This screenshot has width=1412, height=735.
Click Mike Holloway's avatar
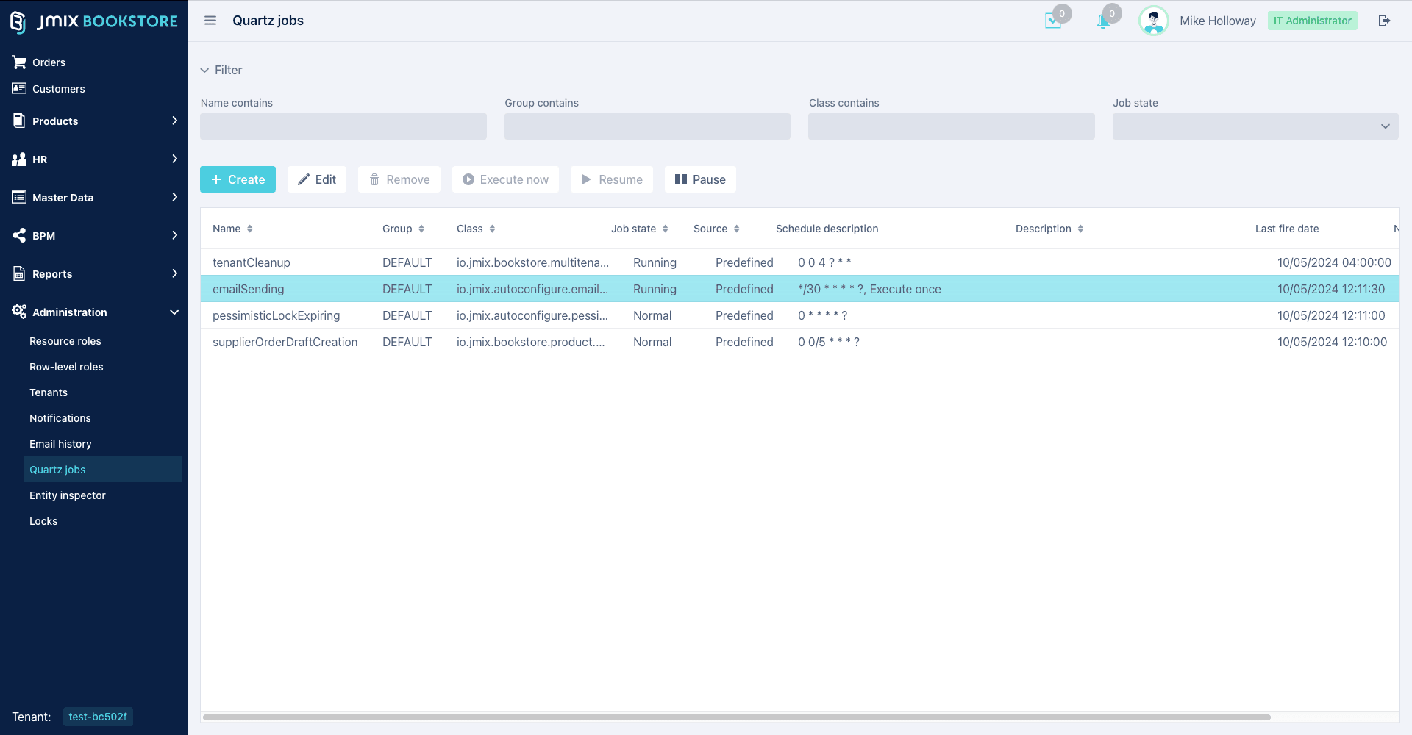[x=1153, y=21]
